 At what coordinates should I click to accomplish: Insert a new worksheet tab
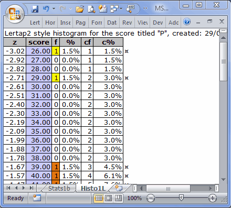pyautogui.click(x=119, y=189)
